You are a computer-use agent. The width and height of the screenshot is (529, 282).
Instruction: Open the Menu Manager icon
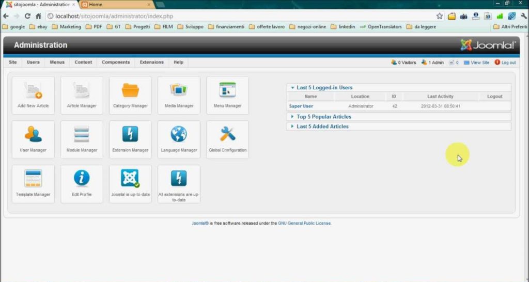pos(227,95)
